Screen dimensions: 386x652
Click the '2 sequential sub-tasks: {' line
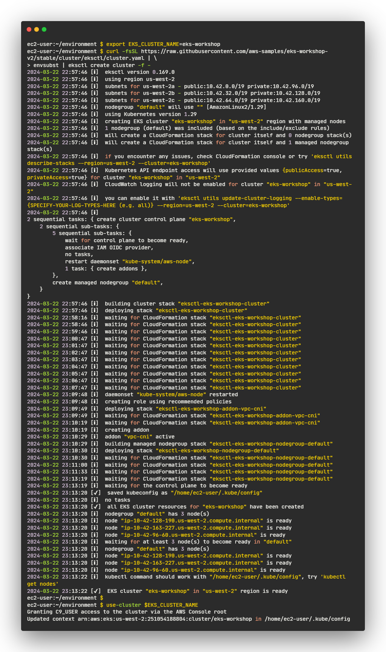(80, 226)
